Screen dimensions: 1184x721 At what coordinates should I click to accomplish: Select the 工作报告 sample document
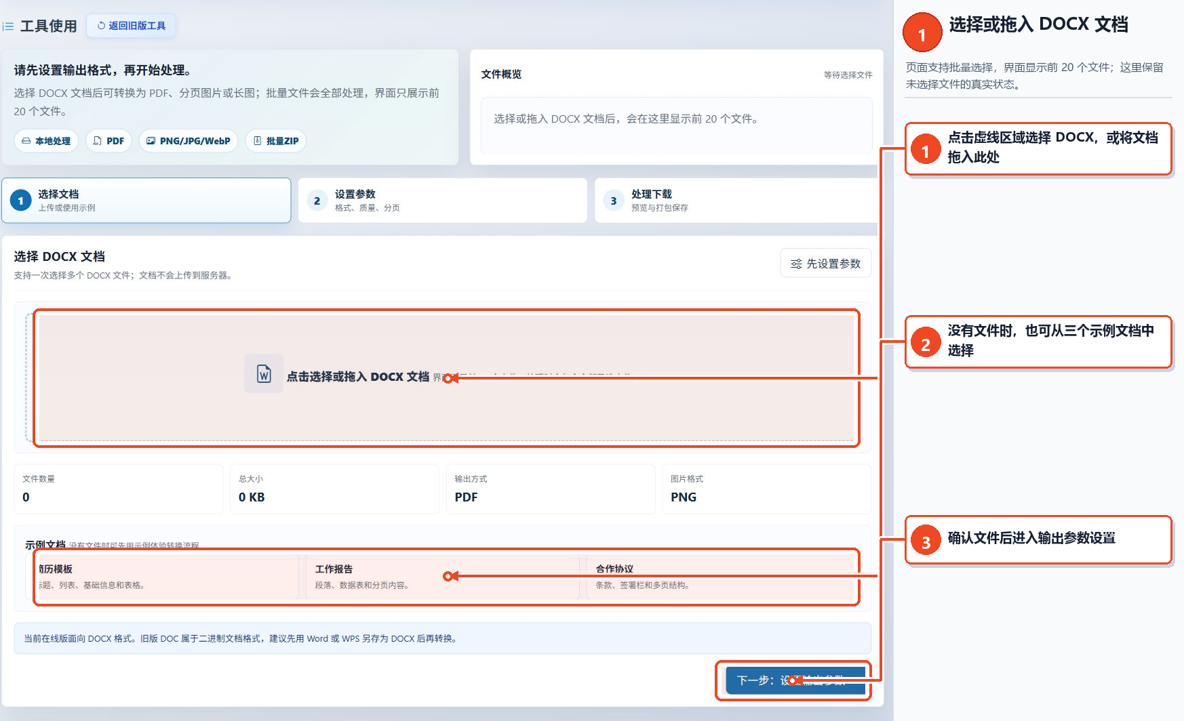click(443, 577)
